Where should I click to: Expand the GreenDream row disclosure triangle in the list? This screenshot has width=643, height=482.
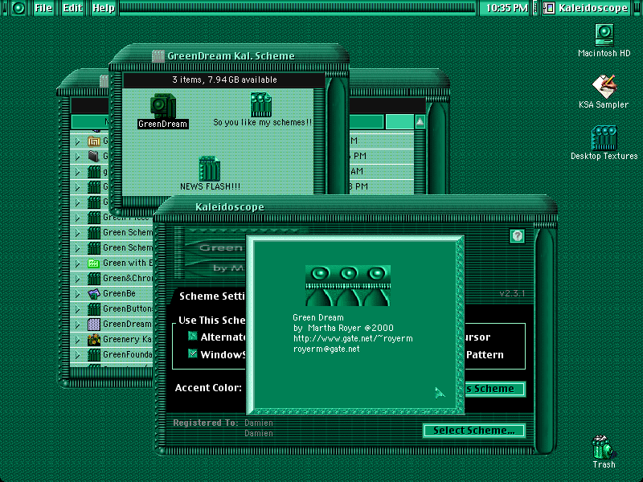[x=77, y=325]
